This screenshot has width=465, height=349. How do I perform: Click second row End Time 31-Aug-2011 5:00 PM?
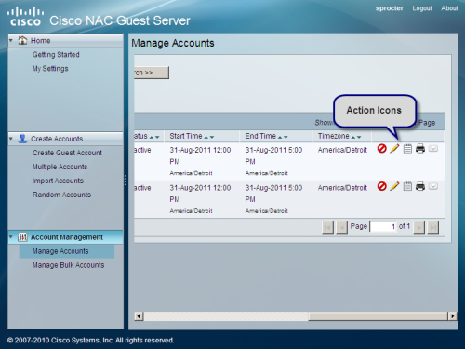tap(273, 194)
